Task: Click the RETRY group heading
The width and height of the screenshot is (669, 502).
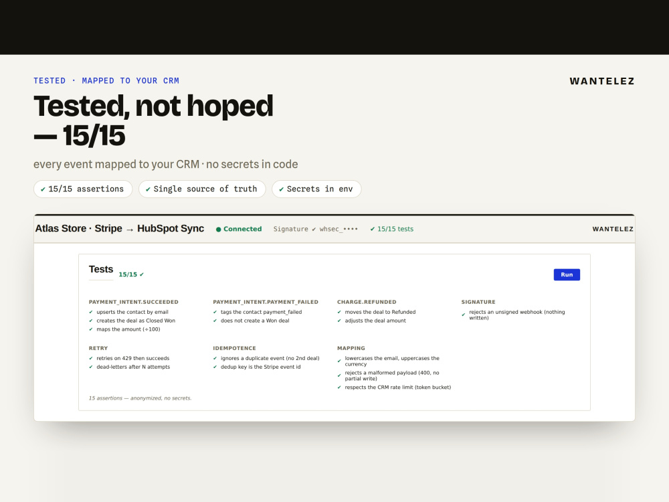Action: (98, 348)
